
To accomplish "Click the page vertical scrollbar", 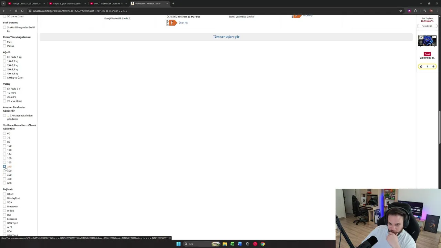I will (440, 127).
